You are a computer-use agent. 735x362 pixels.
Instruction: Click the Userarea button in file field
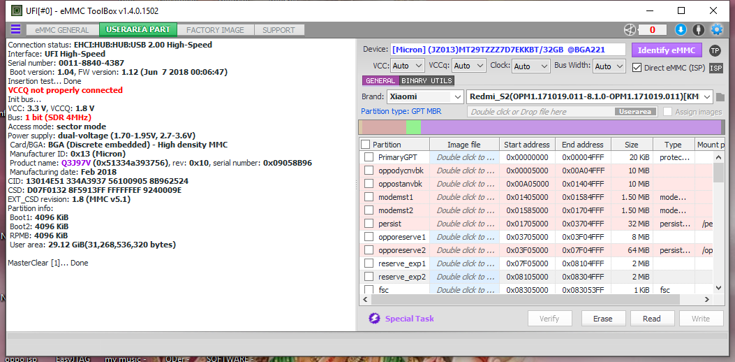634,112
